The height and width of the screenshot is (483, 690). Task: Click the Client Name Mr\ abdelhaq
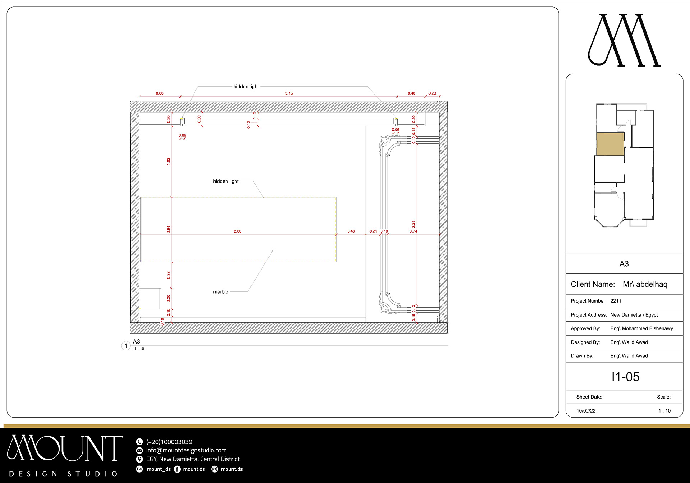[645, 284]
